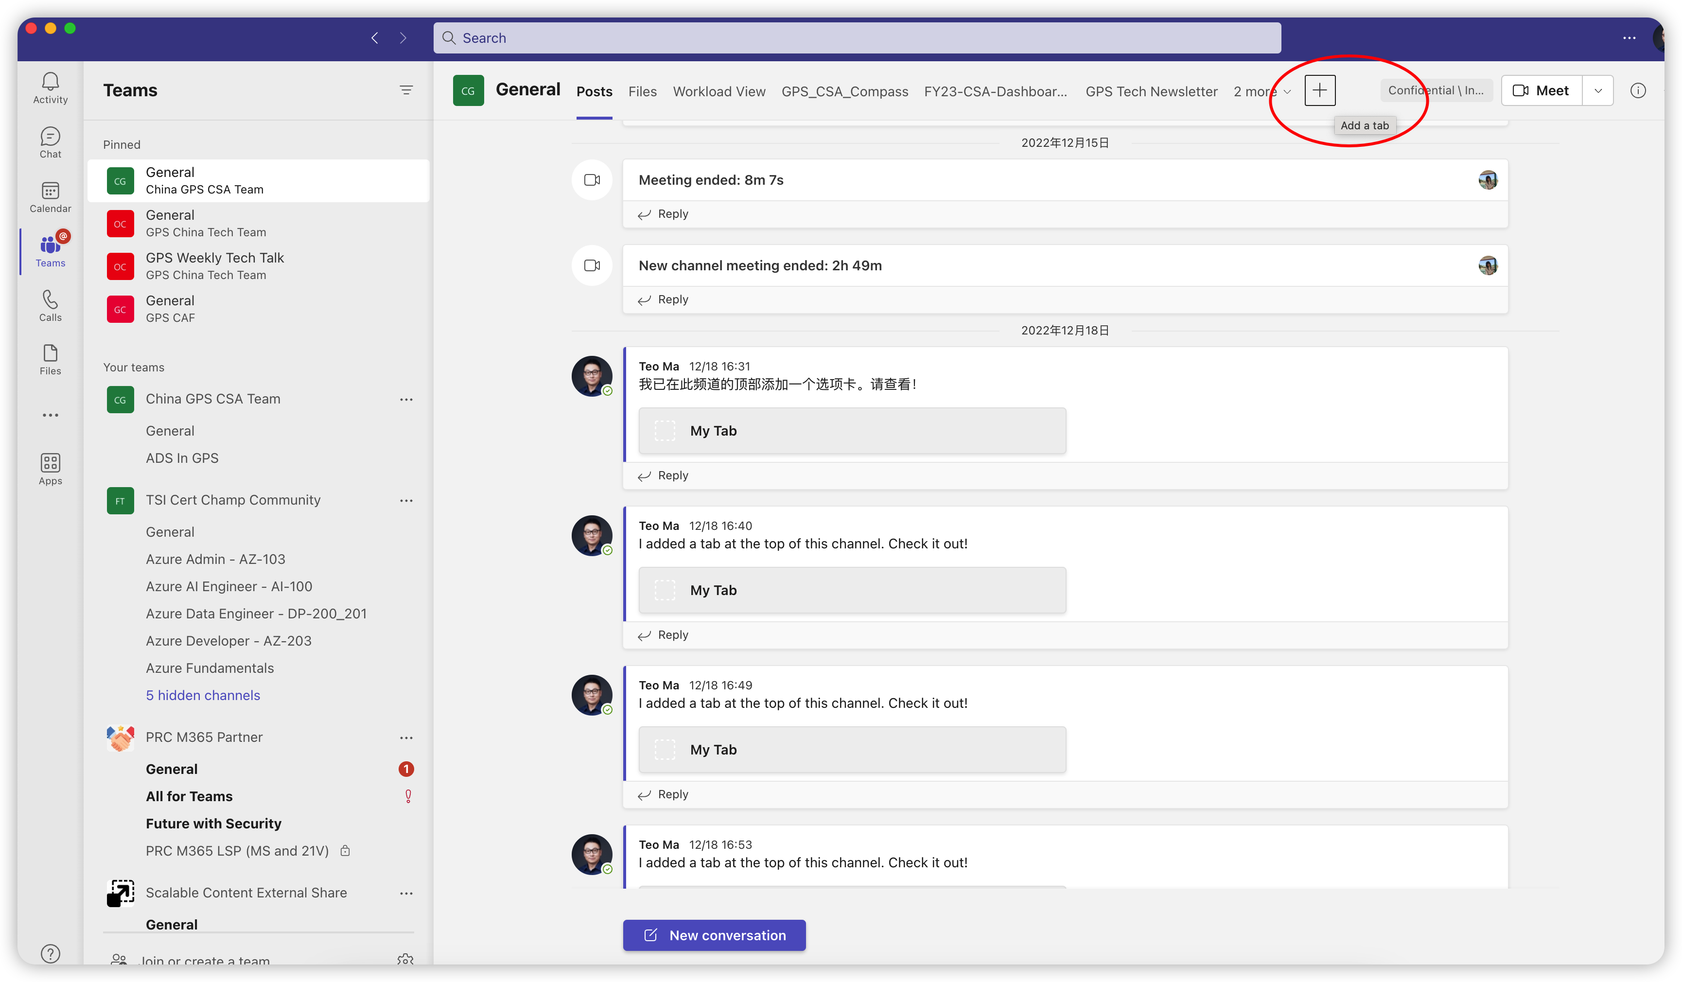Expand the Meet options dropdown arrow

(x=1598, y=91)
